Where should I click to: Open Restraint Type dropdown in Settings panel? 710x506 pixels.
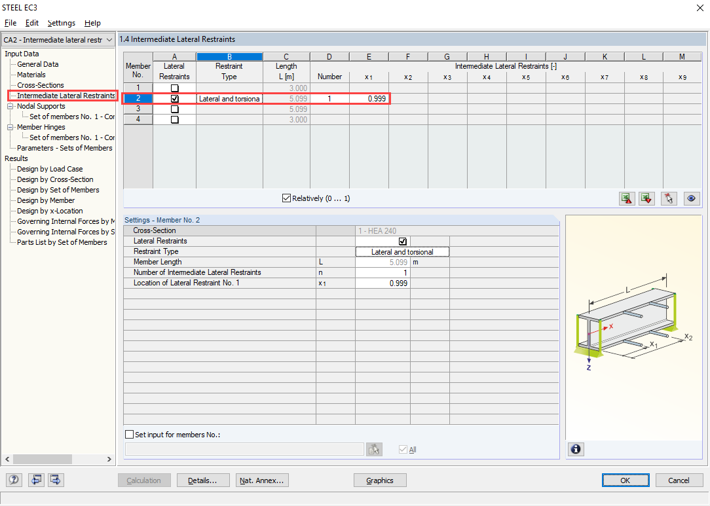tap(402, 251)
